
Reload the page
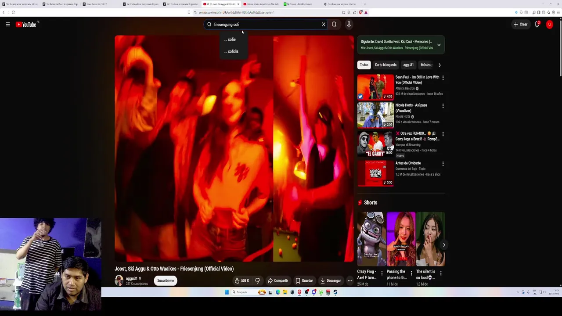(x=13, y=12)
